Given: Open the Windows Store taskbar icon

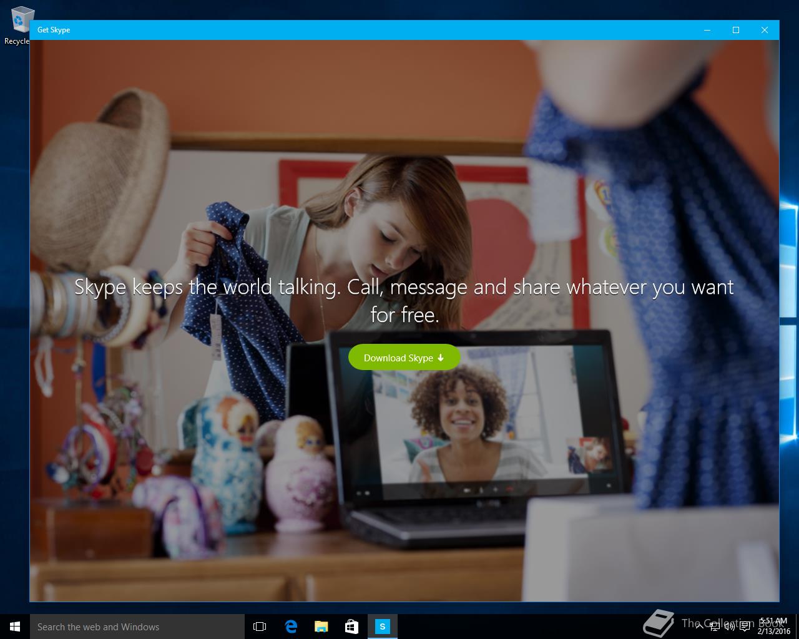Looking at the screenshot, I should click(351, 627).
